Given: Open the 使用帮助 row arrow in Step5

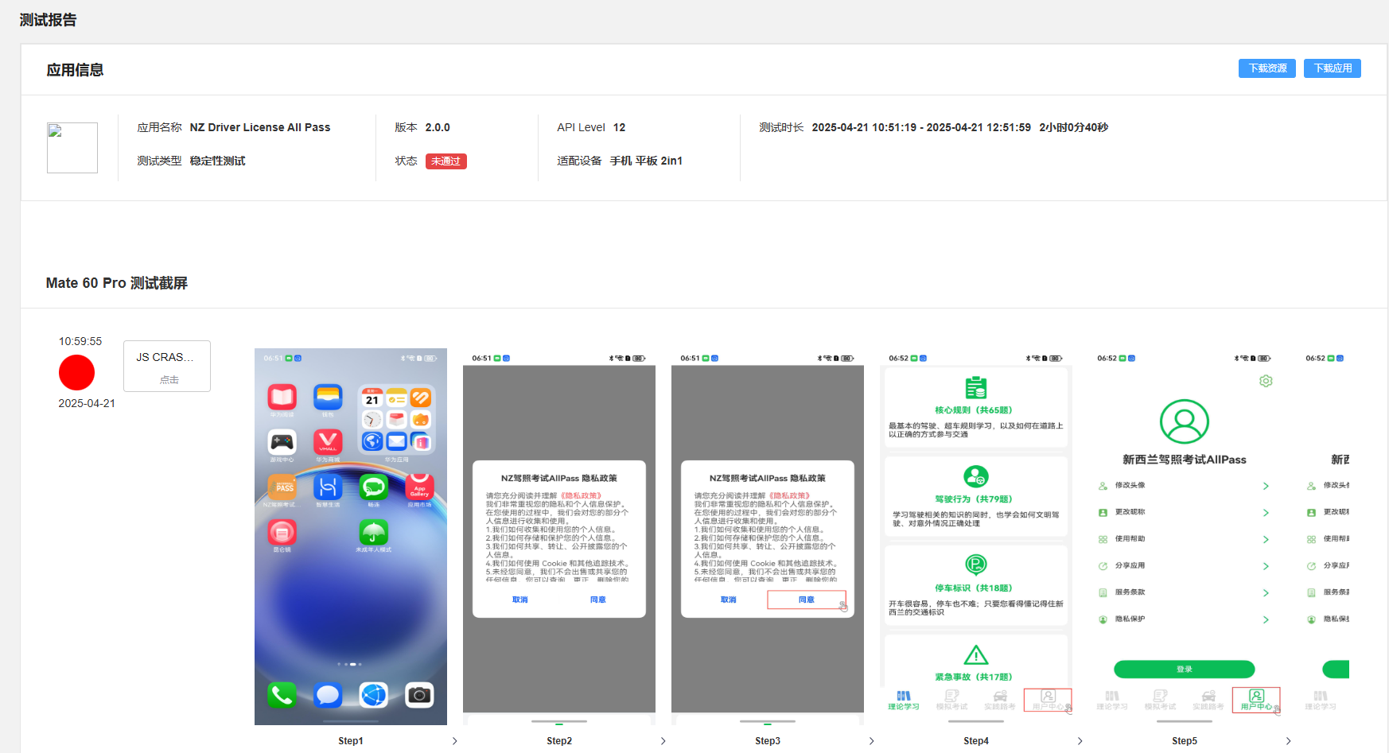Looking at the screenshot, I should [1266, 539].
